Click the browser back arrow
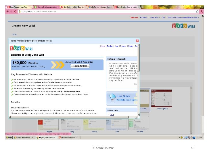Image resolution: width=207 pixels, height=155 pixels. (x=7, y=11)
